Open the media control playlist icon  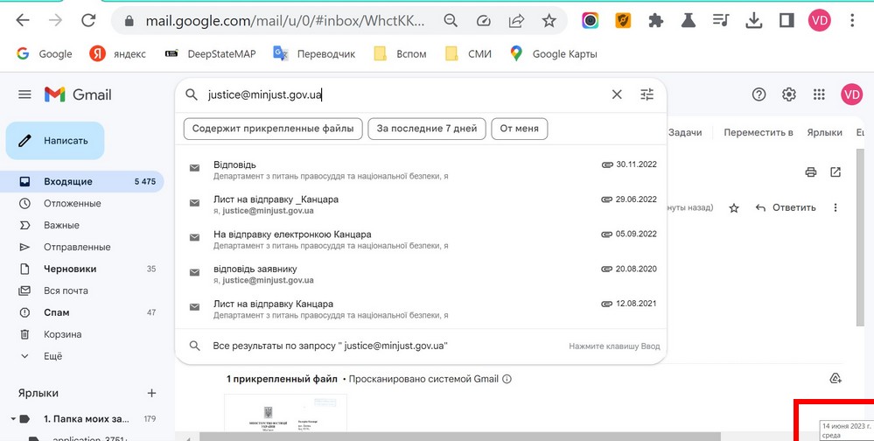point(721,21)
